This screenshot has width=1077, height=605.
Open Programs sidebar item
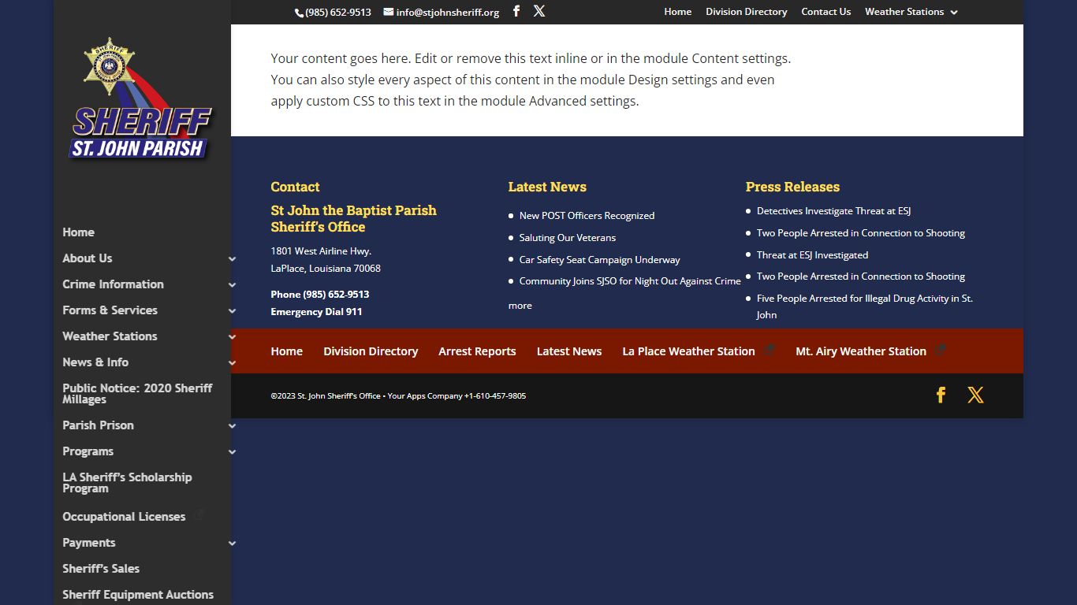pos(88,451)
